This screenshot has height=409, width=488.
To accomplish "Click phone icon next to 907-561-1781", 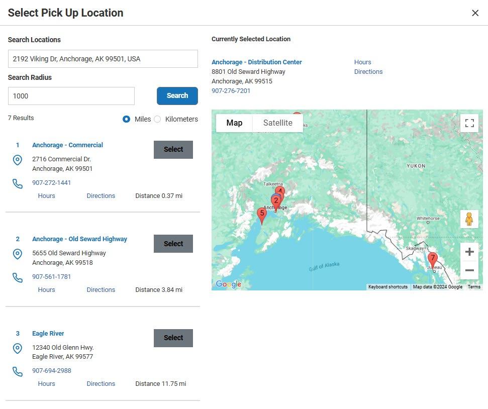I will tap(18, 278).
